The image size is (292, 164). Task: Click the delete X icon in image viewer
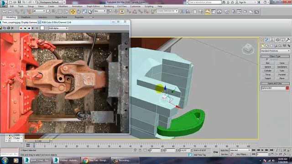(x=12, y=28)
